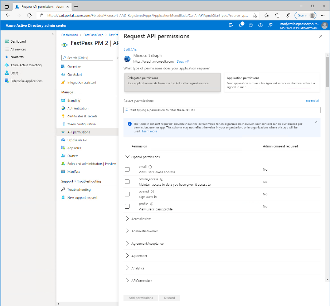Click the feedback smiley icon
Screen dimensions: 330x307
pyautogui.click(x=270, y=25)
